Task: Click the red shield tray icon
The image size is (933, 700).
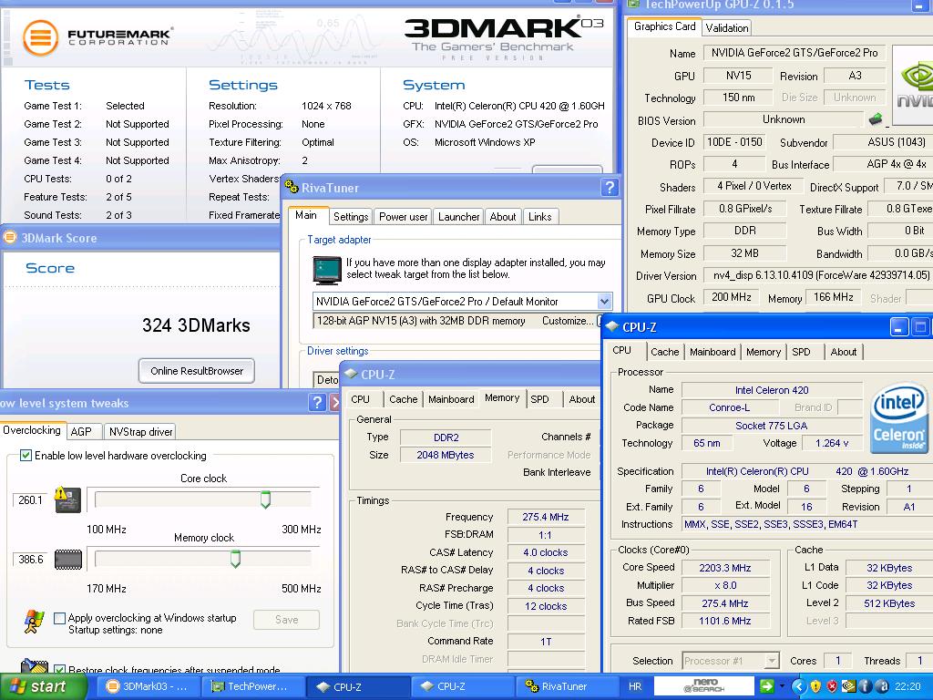Action: [832, 686]
